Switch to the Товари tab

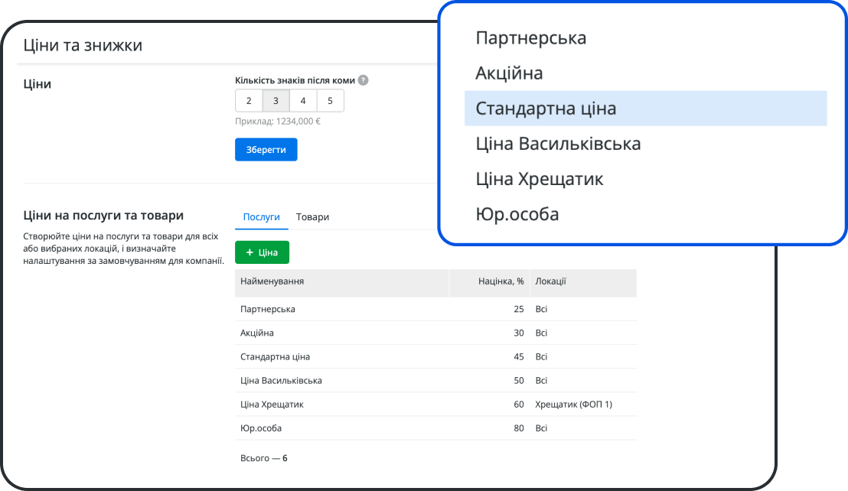pyautogui.click(x=312, y=216)
